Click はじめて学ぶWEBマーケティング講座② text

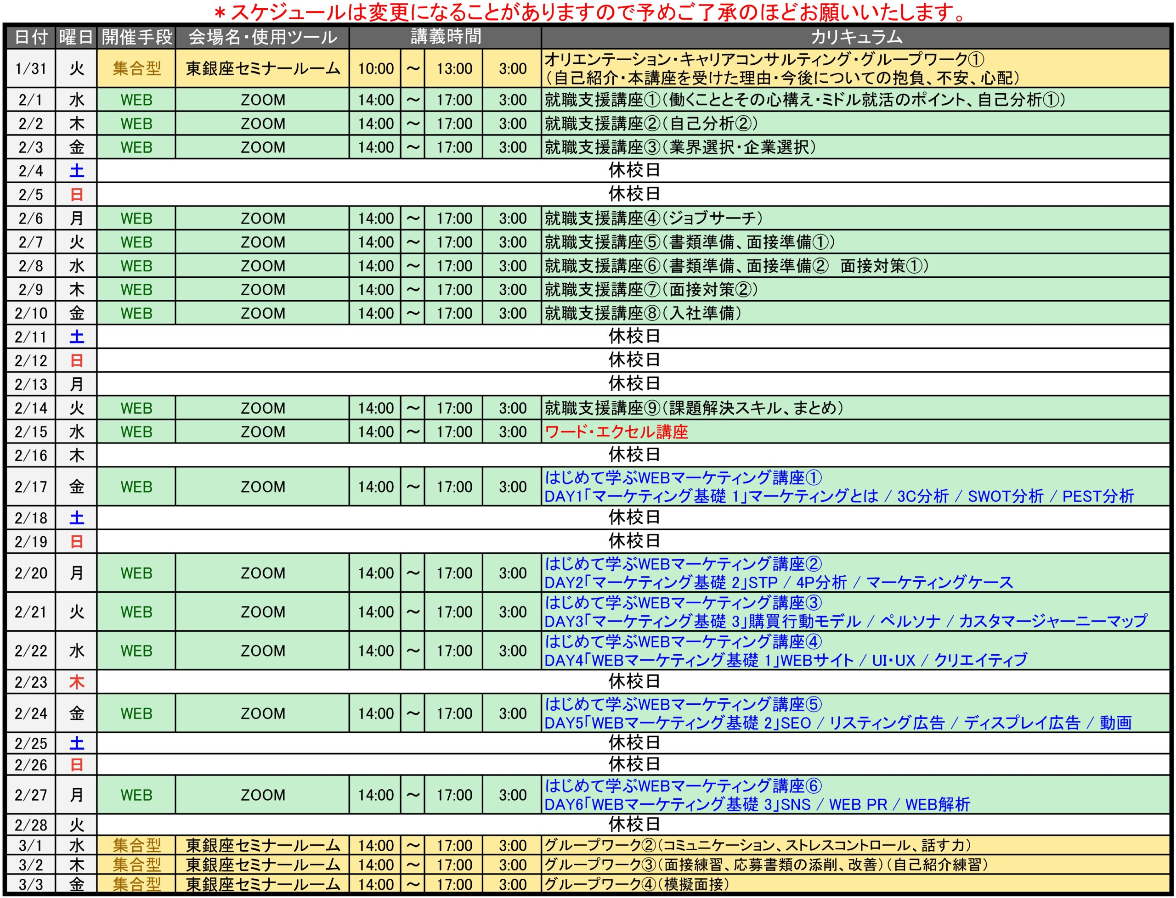[684, 563]
